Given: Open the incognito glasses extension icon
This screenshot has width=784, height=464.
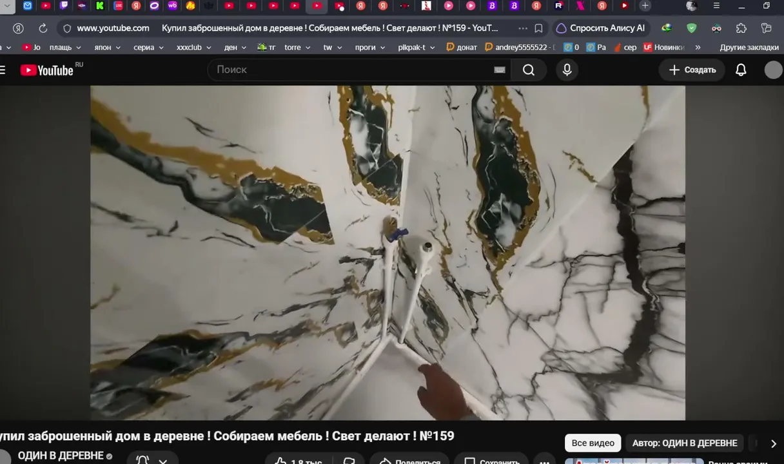Looking at the screenshot, I should 716,28.
